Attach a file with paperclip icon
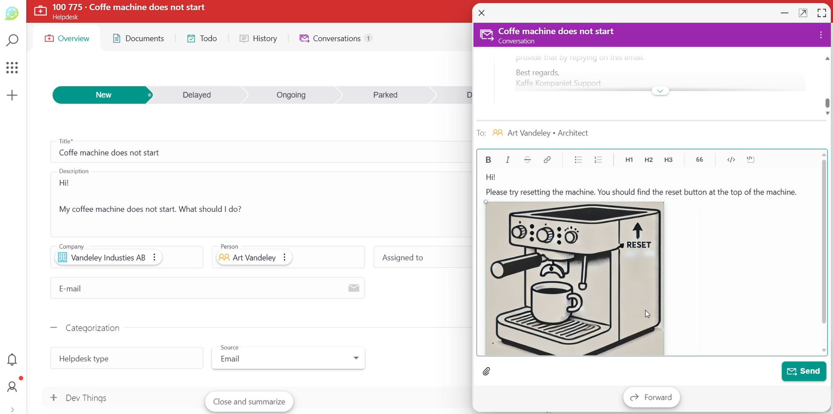 (487, 371)
